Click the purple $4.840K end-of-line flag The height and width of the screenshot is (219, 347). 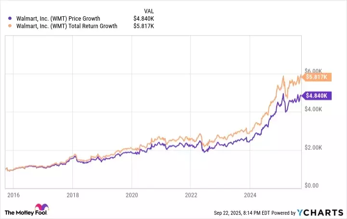pyautogui.click(x=317, y=95)
